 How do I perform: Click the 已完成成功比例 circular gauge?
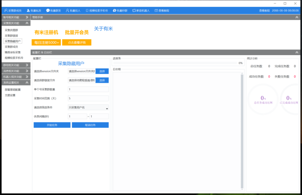coord(289,99)
